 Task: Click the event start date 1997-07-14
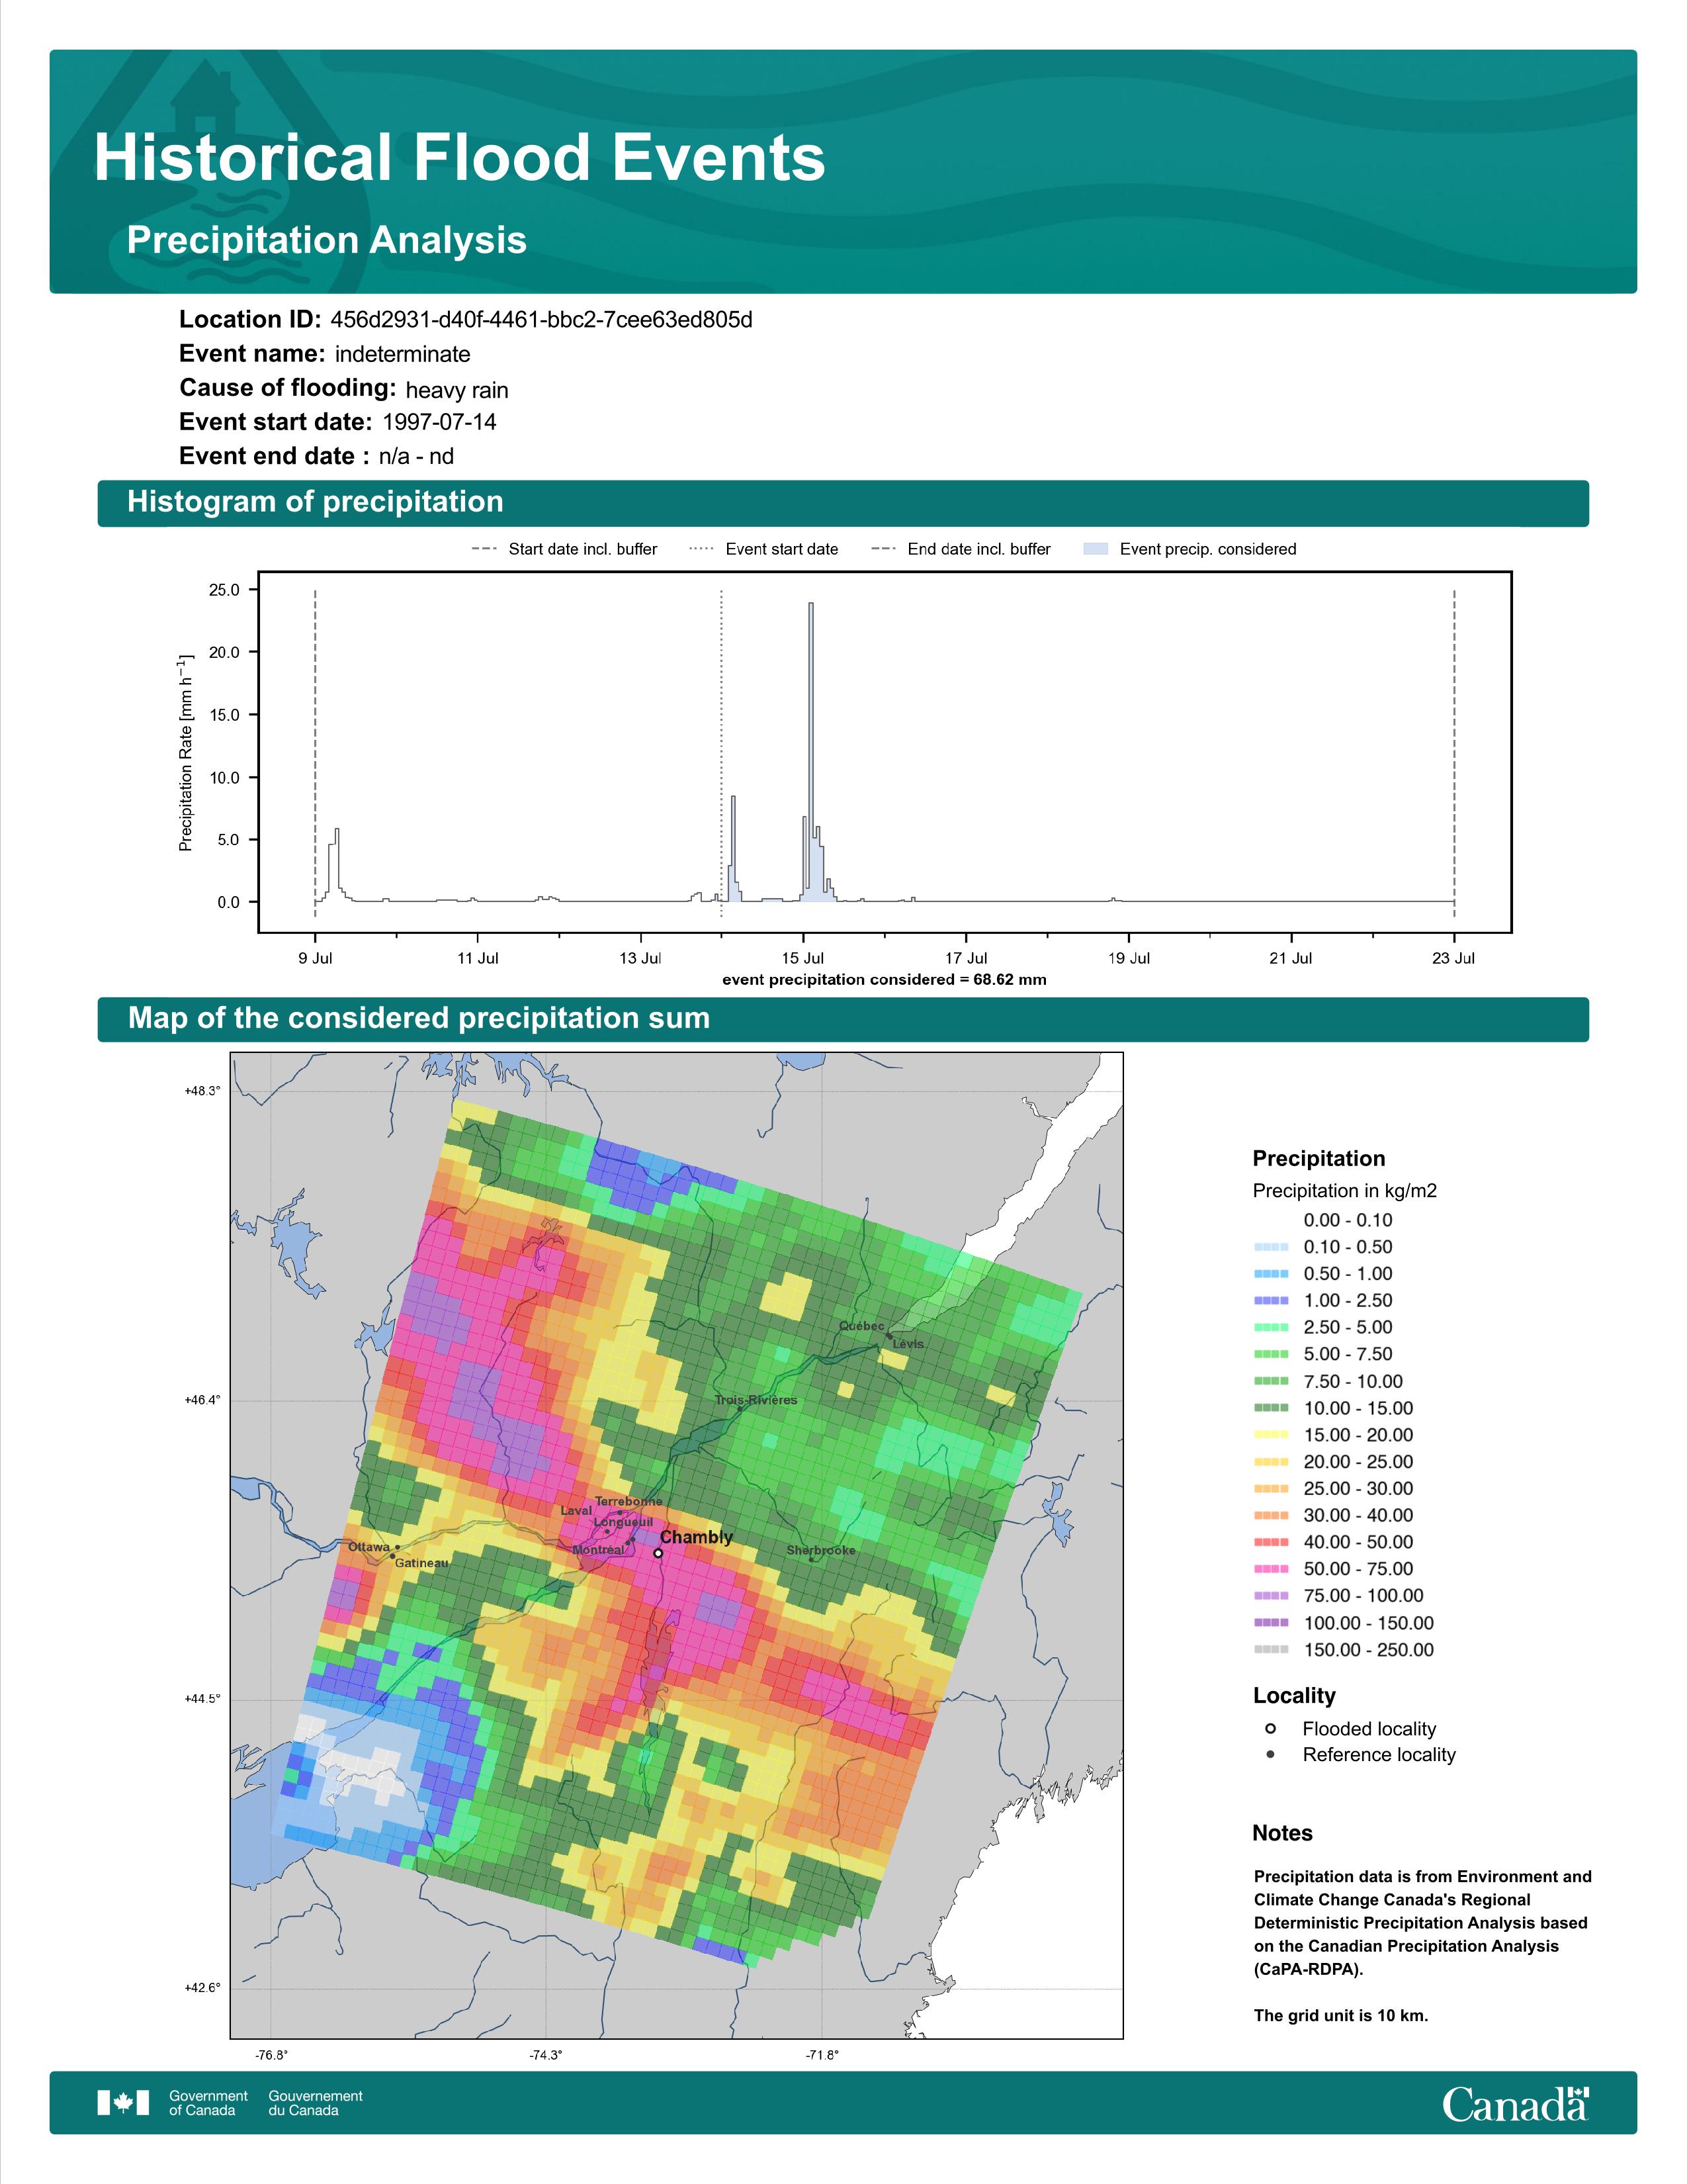point(439,422)
